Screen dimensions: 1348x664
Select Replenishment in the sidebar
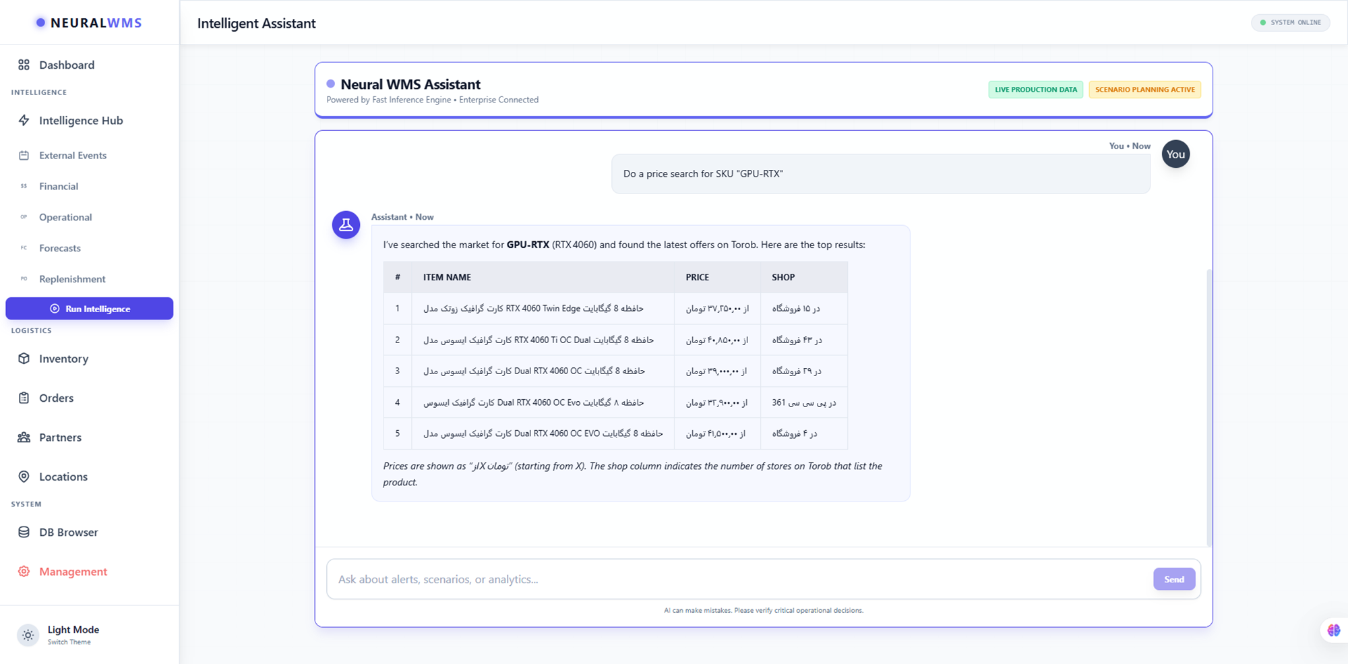(x=72, y=279)
